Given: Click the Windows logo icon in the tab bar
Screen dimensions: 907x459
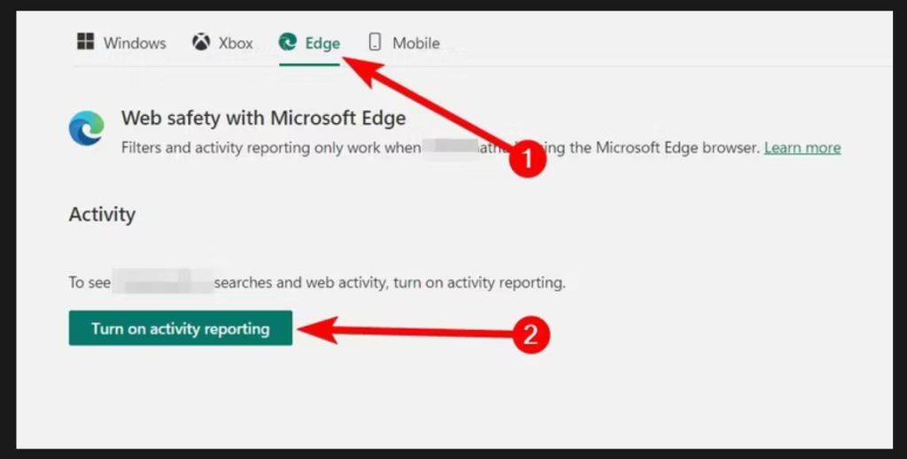Looking at the screenshot, I should pyautogui.click(x=85, y=42).
